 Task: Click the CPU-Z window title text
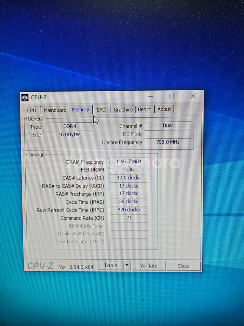point(39,97)
